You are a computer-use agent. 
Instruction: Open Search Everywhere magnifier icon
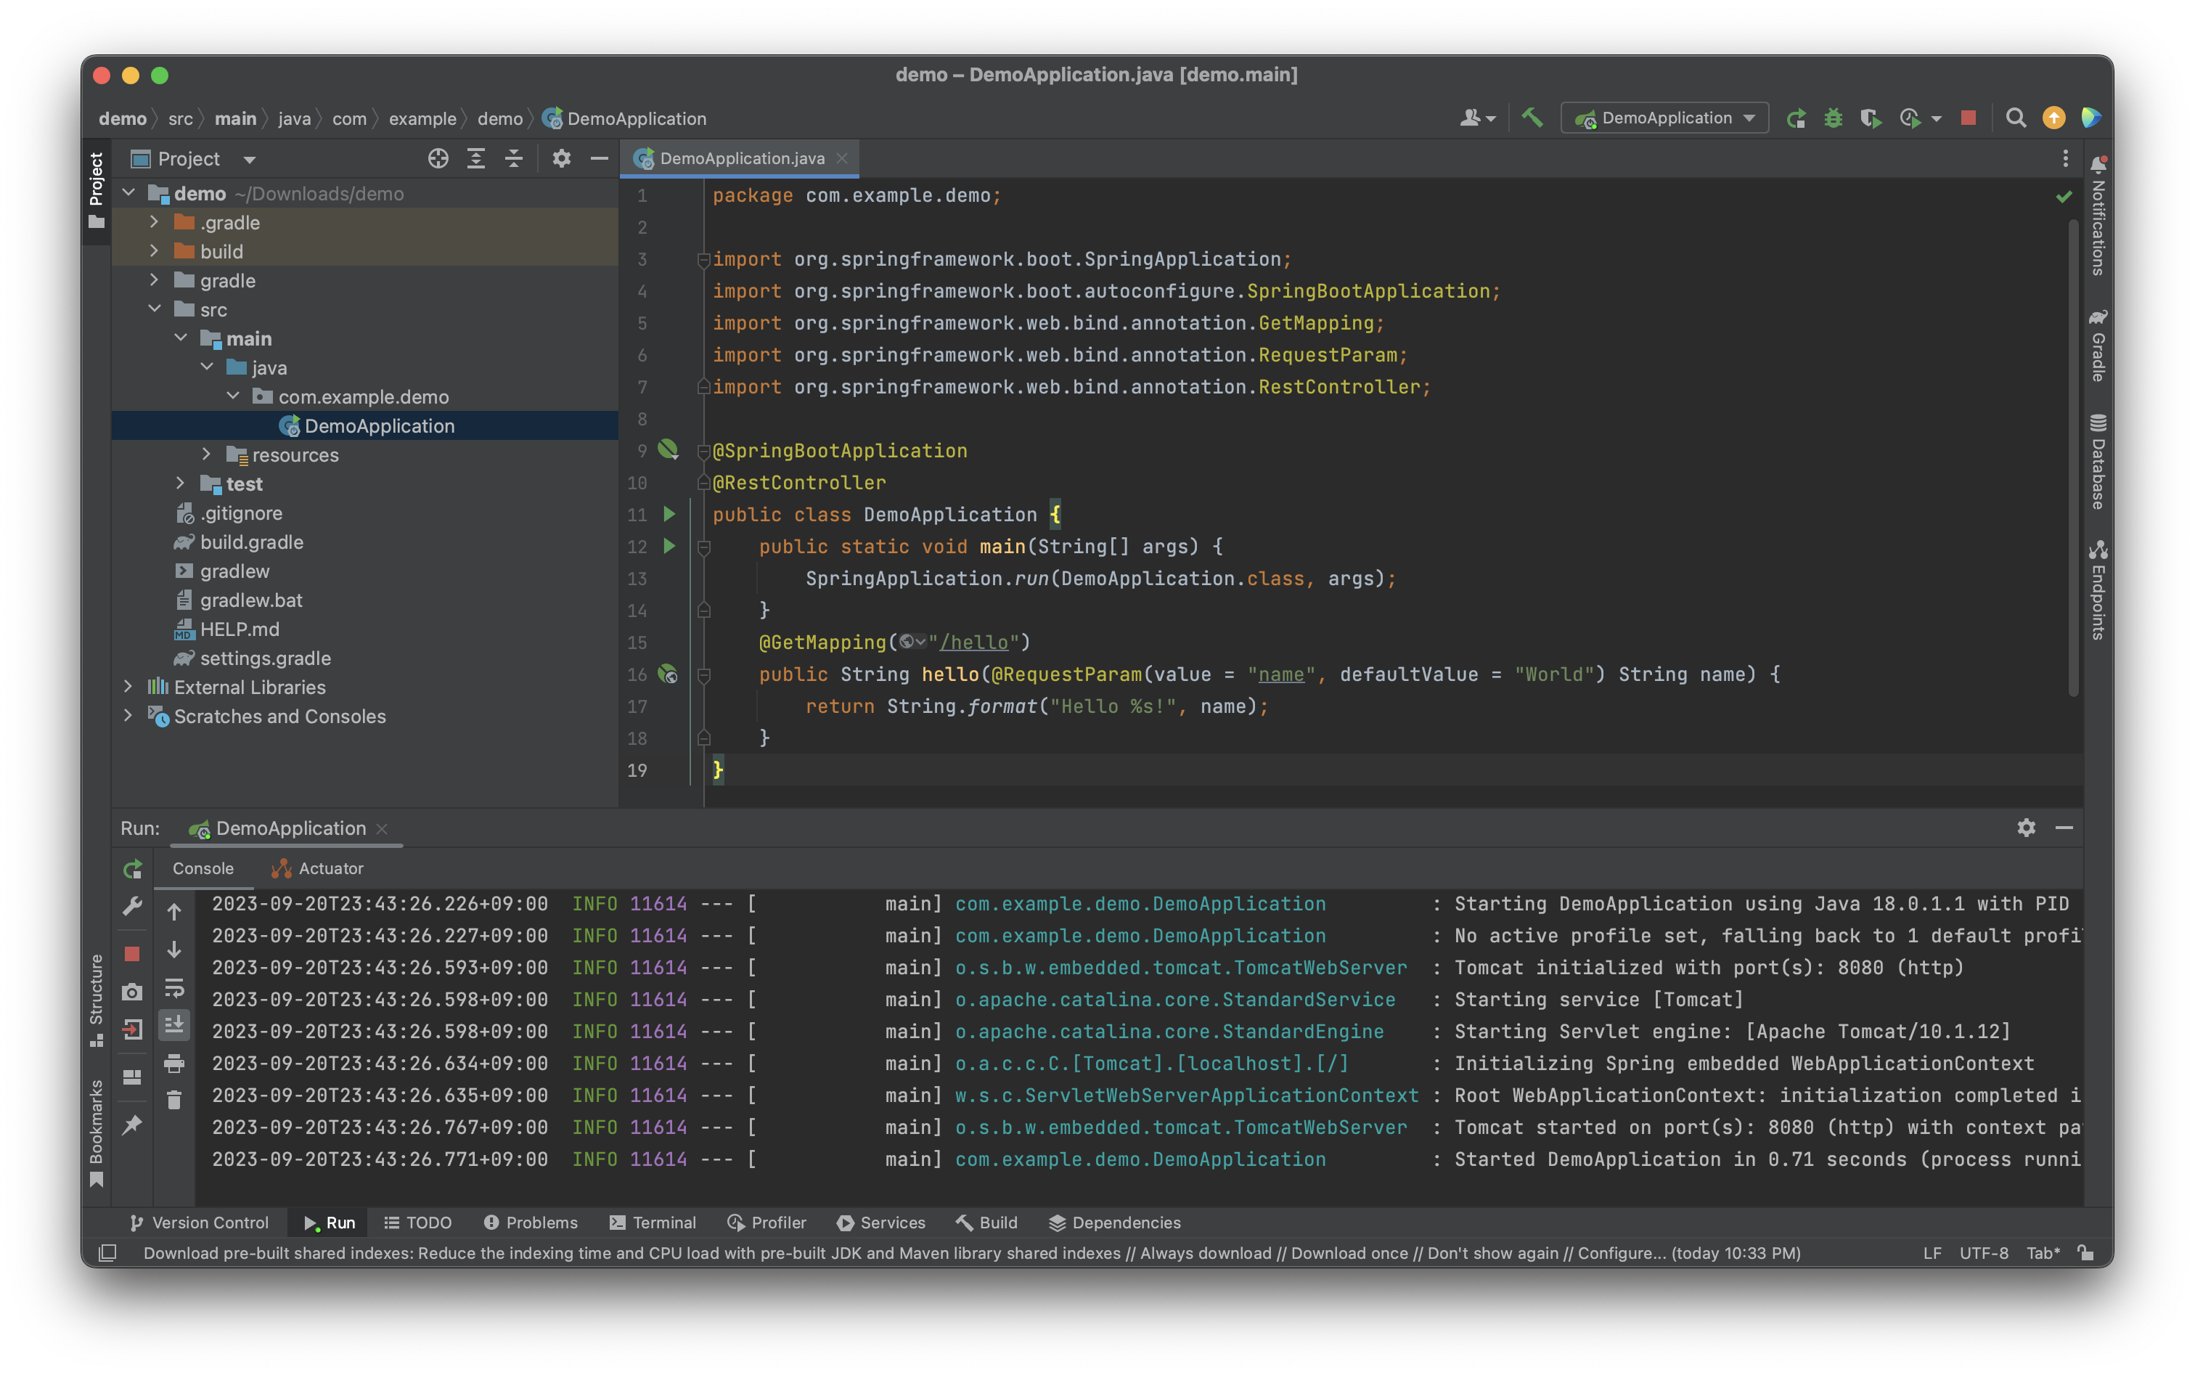(2016, 118)
